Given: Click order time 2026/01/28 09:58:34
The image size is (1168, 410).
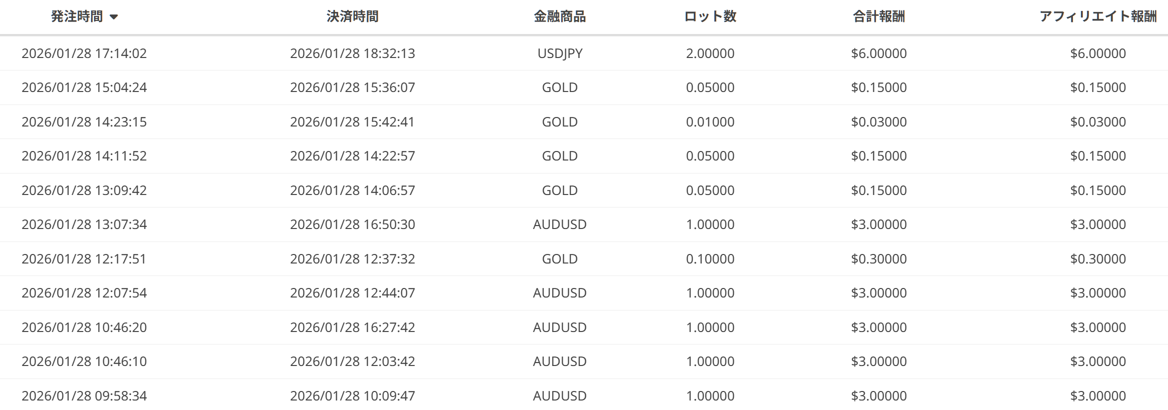Looking at the screenshot, I should coord(84,396).
